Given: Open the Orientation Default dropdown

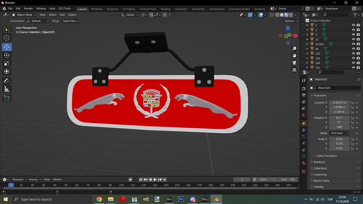Looking at the screenshot, I should pos(37,21).
